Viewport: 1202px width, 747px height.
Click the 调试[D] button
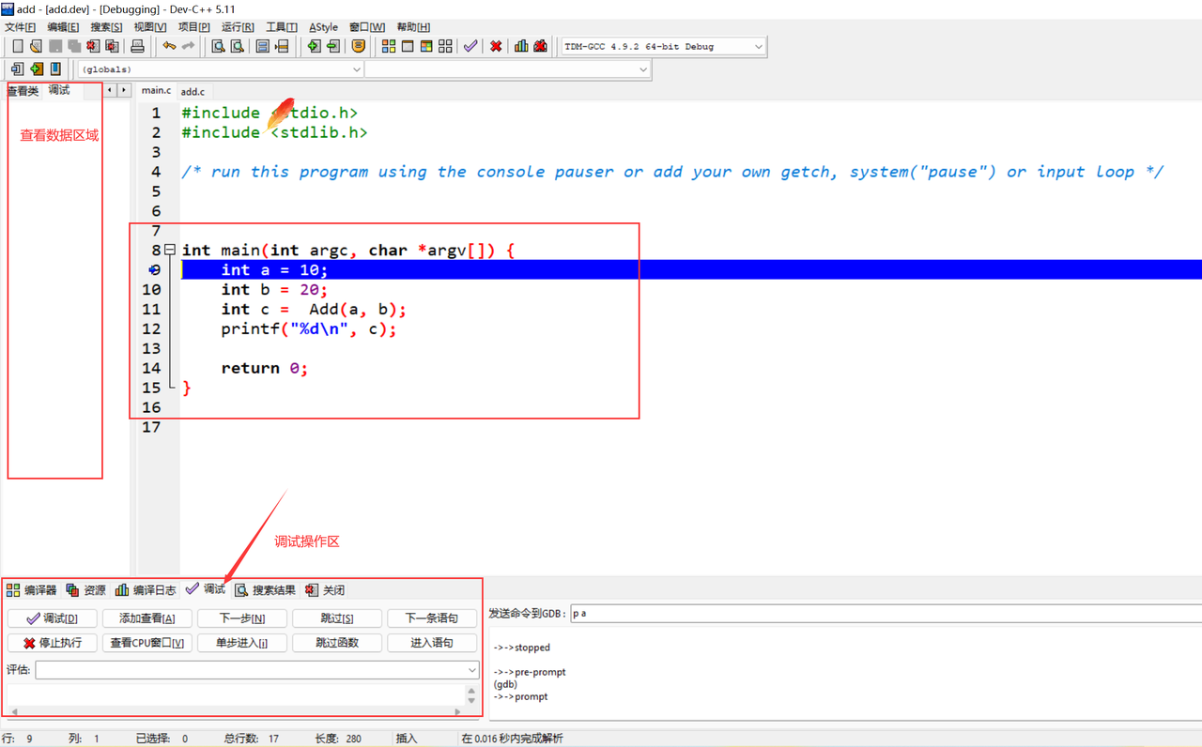53,618
